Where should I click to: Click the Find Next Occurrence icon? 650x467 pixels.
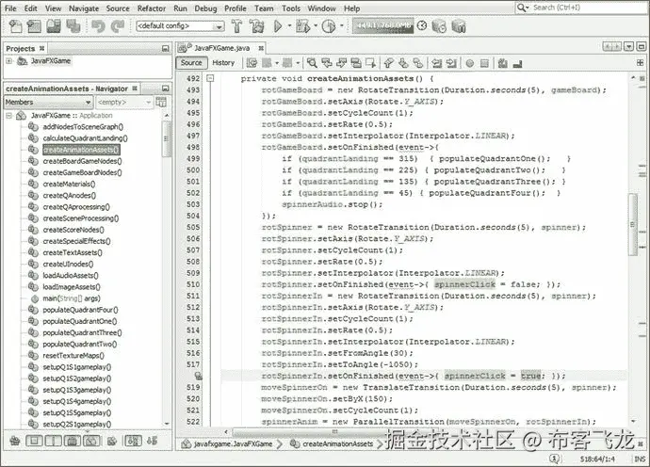coord(342,63)
